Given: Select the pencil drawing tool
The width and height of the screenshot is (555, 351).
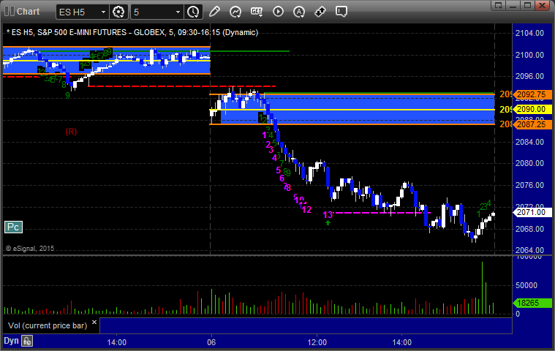Looking at the screenshot, I should (x=214, y=12).
